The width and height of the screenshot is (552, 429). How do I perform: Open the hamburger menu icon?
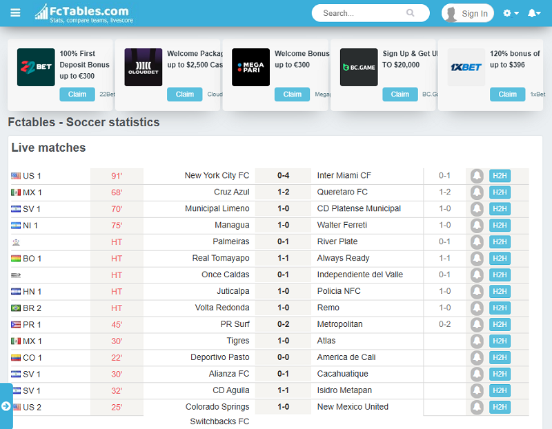pos(15,13)
